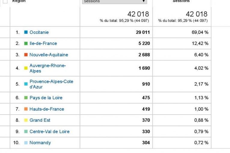Screen dimensions: 230x153
Task: Open the Ile-de-France region link
Action: 43,43
